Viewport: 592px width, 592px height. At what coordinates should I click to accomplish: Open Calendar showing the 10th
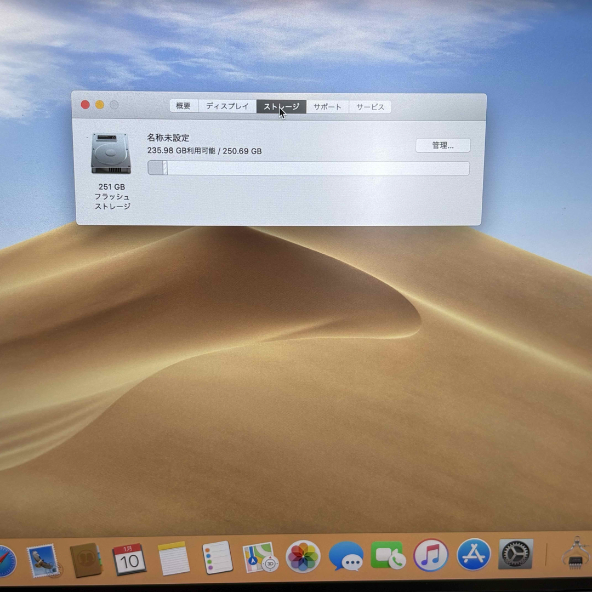point(129,559)
